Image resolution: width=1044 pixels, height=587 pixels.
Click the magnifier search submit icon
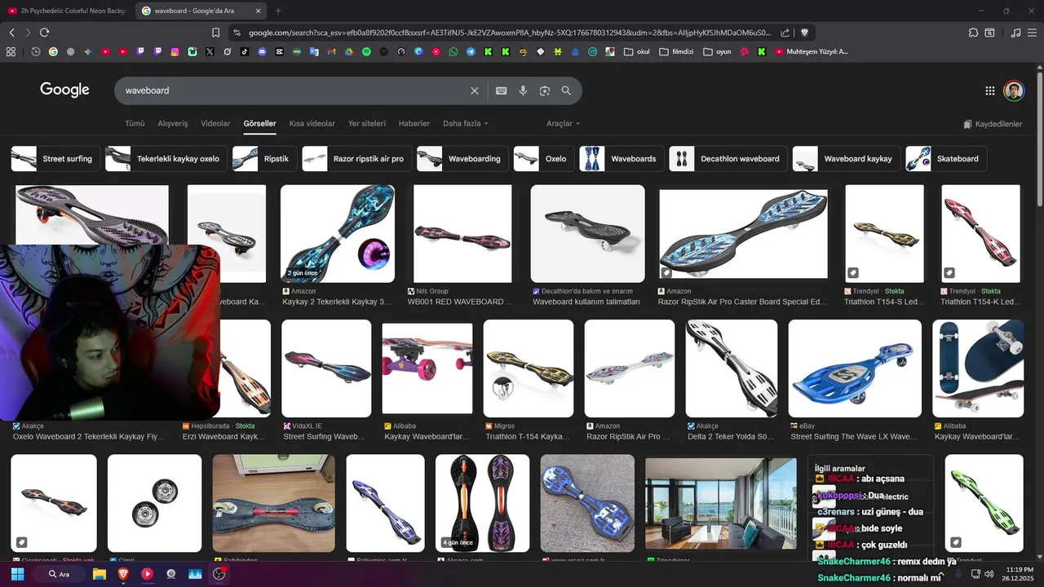click(x=566, y=90)
